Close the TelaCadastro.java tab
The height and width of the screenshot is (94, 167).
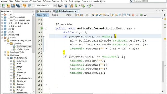[78, 11]
